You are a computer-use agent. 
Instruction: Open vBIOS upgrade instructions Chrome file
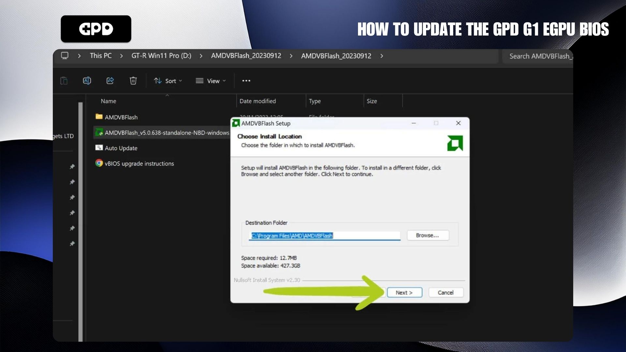(139, 163)
